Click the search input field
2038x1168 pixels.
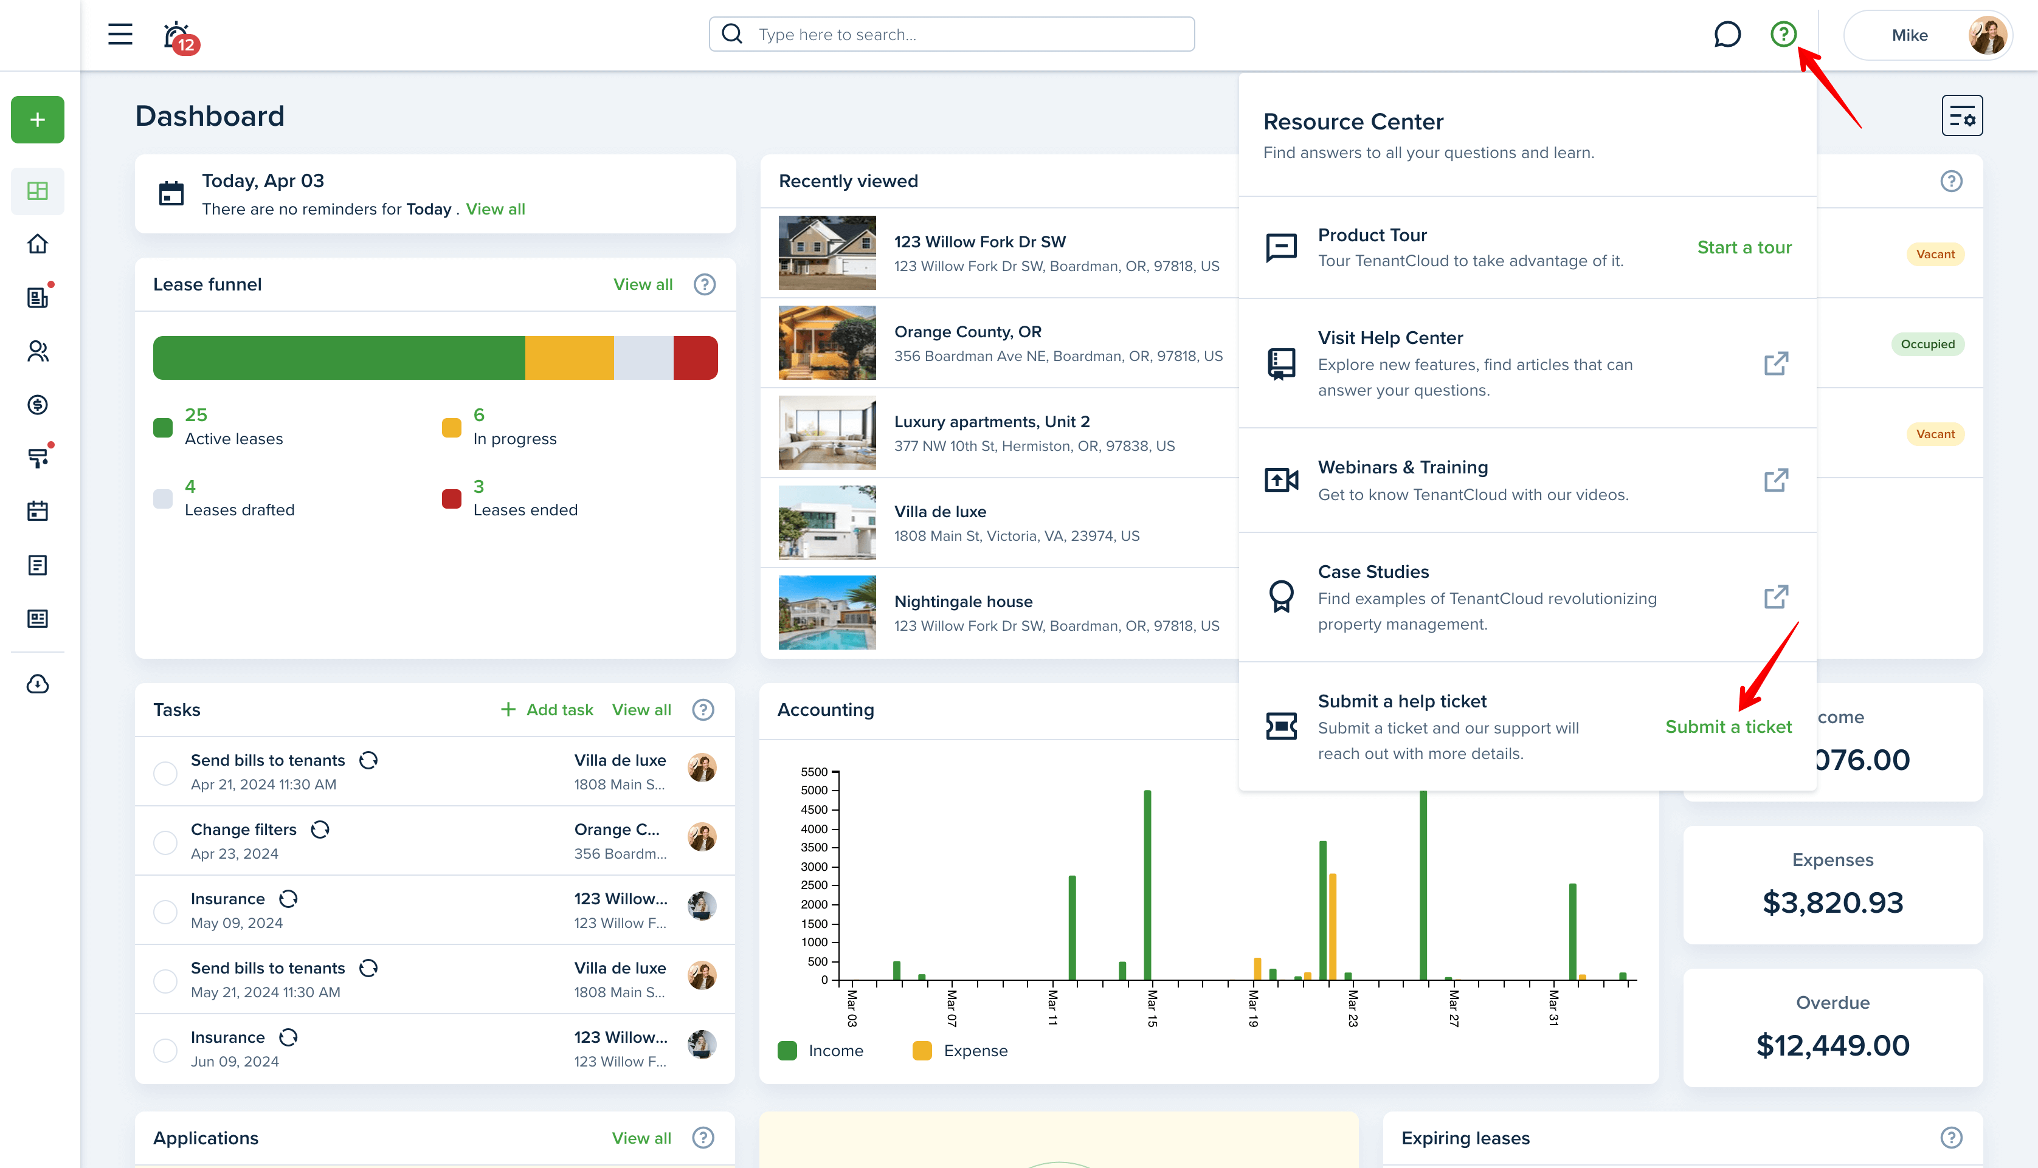point(952,33)
